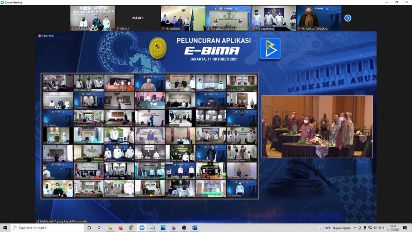Screen dimensions: 412x232
Task: Open the taskbar clock showing 11/10/2021
Action: coord(393,228)
